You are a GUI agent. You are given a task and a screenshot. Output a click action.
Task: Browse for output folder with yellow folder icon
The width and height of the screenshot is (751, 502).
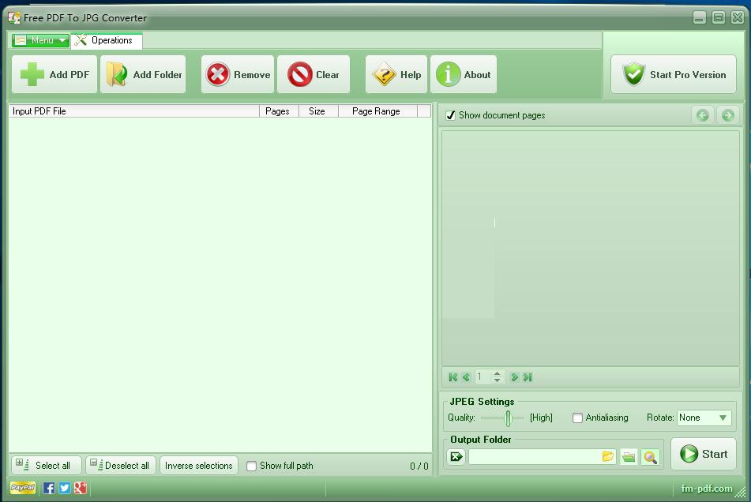pyautogui.click(x=607, y=457)
